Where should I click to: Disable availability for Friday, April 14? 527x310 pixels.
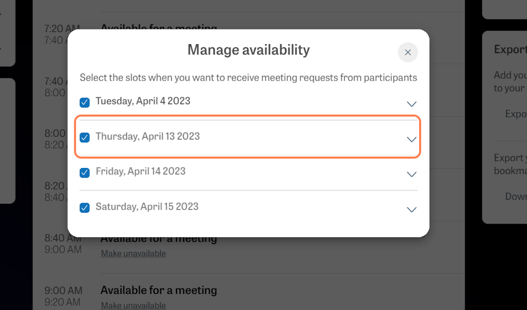84,173
